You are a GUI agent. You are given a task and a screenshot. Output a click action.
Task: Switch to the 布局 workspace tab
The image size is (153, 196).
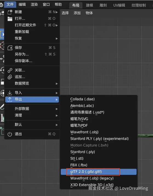pyautogui.click(x=76, y=5)
